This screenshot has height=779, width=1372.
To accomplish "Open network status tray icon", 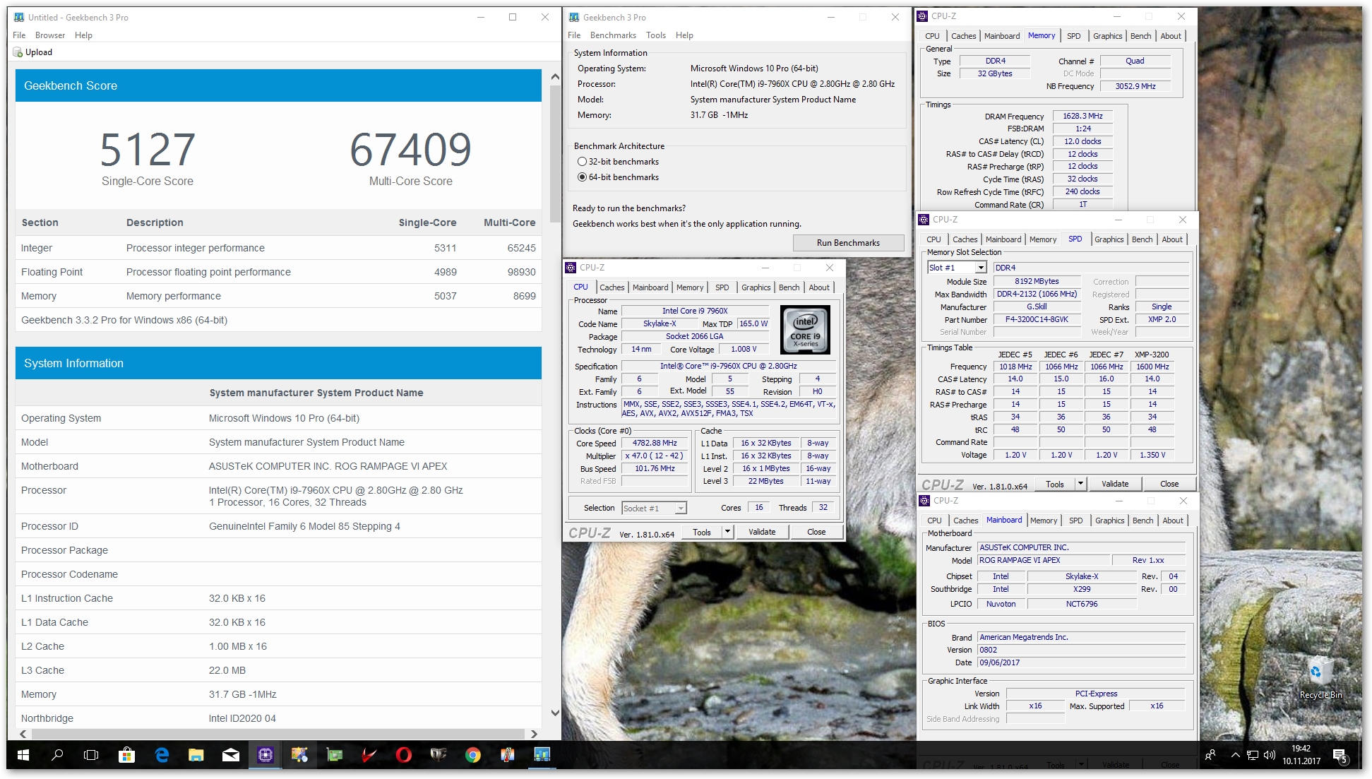I will (x=1253, y=755).
